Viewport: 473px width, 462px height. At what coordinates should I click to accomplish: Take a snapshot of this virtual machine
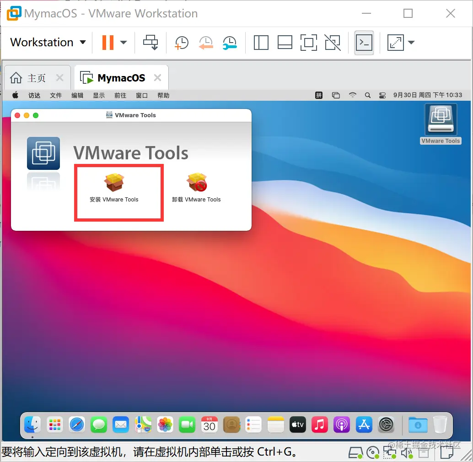pyautogui.click(x=182, y=43)
